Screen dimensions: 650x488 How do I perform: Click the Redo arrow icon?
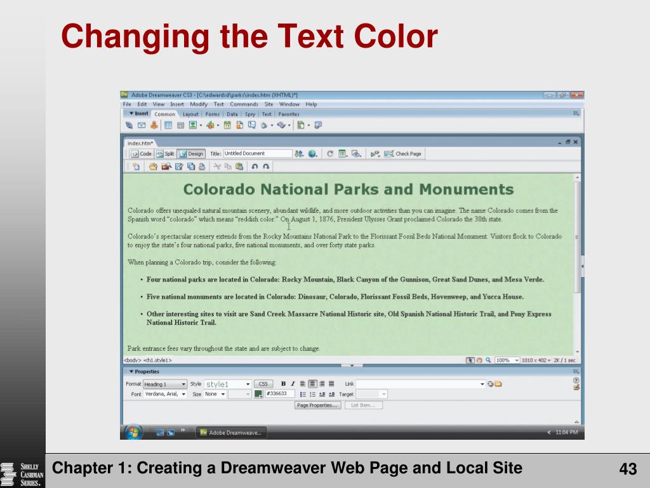click(x=266, y=166)
